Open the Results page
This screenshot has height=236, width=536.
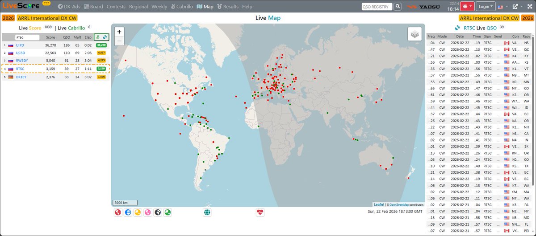[227, 7]
